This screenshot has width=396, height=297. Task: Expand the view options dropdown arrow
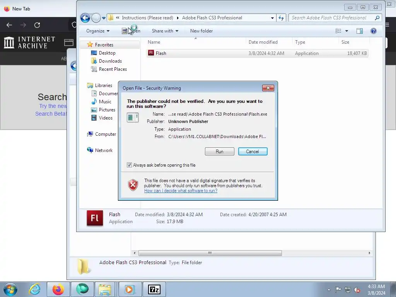pyautogui.click(x=346, y=31)
